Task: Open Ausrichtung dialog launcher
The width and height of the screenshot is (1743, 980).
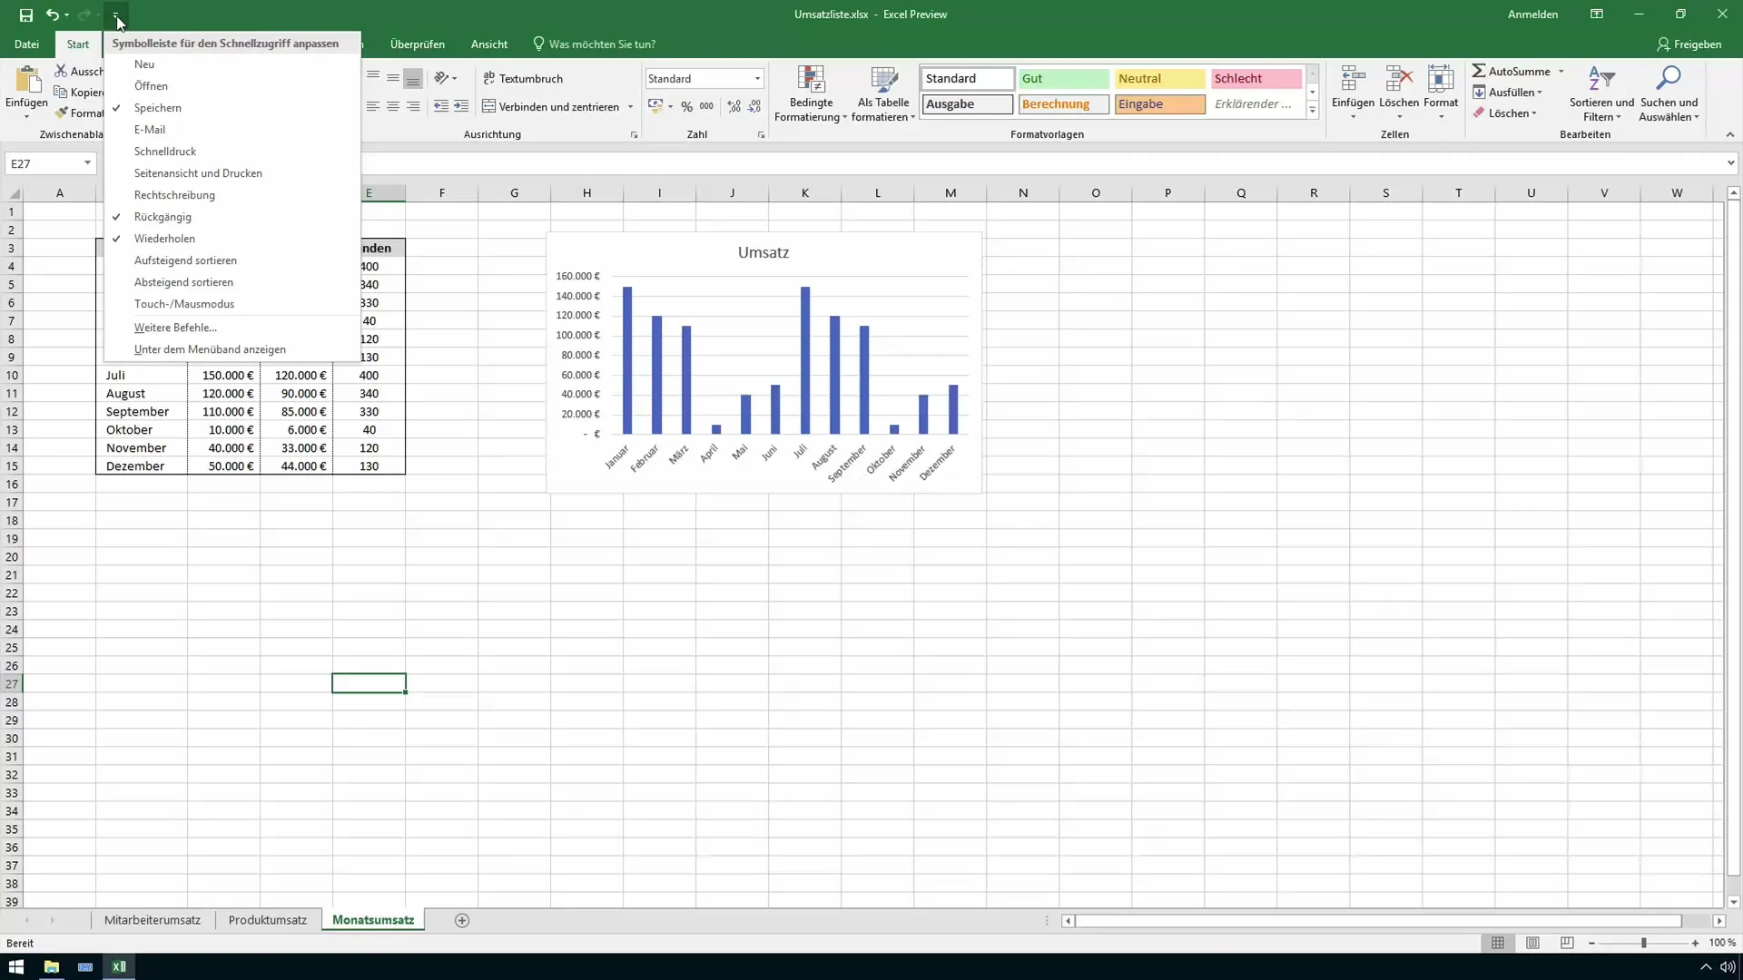Action: (x=634, y=134)
